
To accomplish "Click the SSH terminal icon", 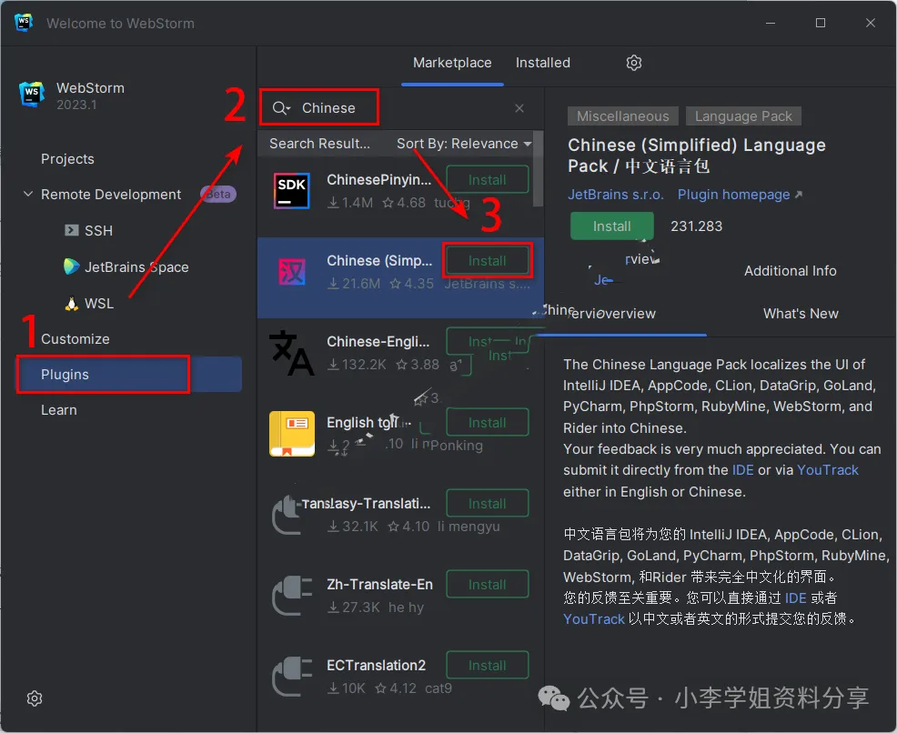I will pyautogui.click(x=72, y=230).
